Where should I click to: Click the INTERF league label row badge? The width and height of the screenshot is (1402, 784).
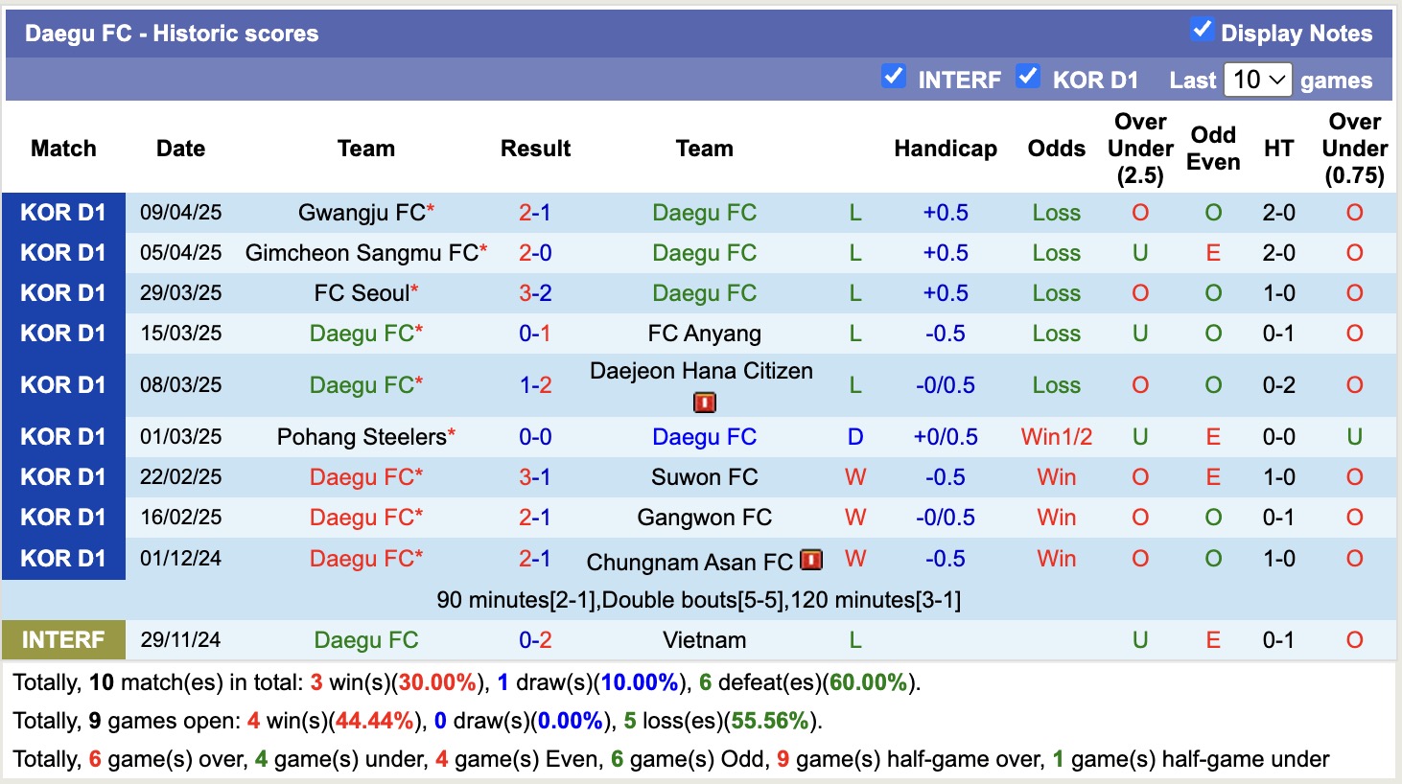point(62,640)
